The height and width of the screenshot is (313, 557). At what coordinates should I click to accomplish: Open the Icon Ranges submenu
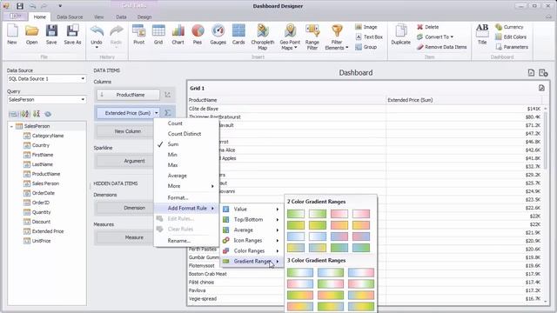pos(251,240)
